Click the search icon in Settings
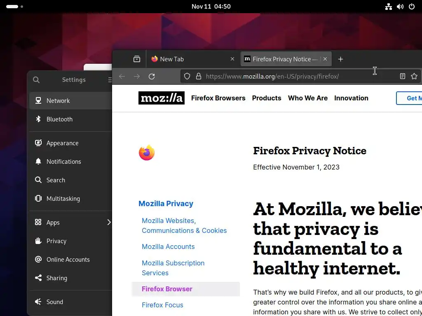The width and height of the screenshot is (422, 316). (36, 80)
